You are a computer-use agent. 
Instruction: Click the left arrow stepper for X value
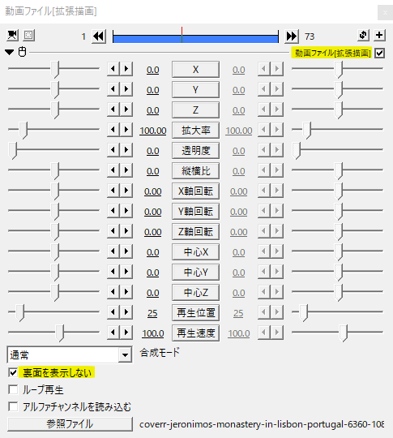coord(113,69)
